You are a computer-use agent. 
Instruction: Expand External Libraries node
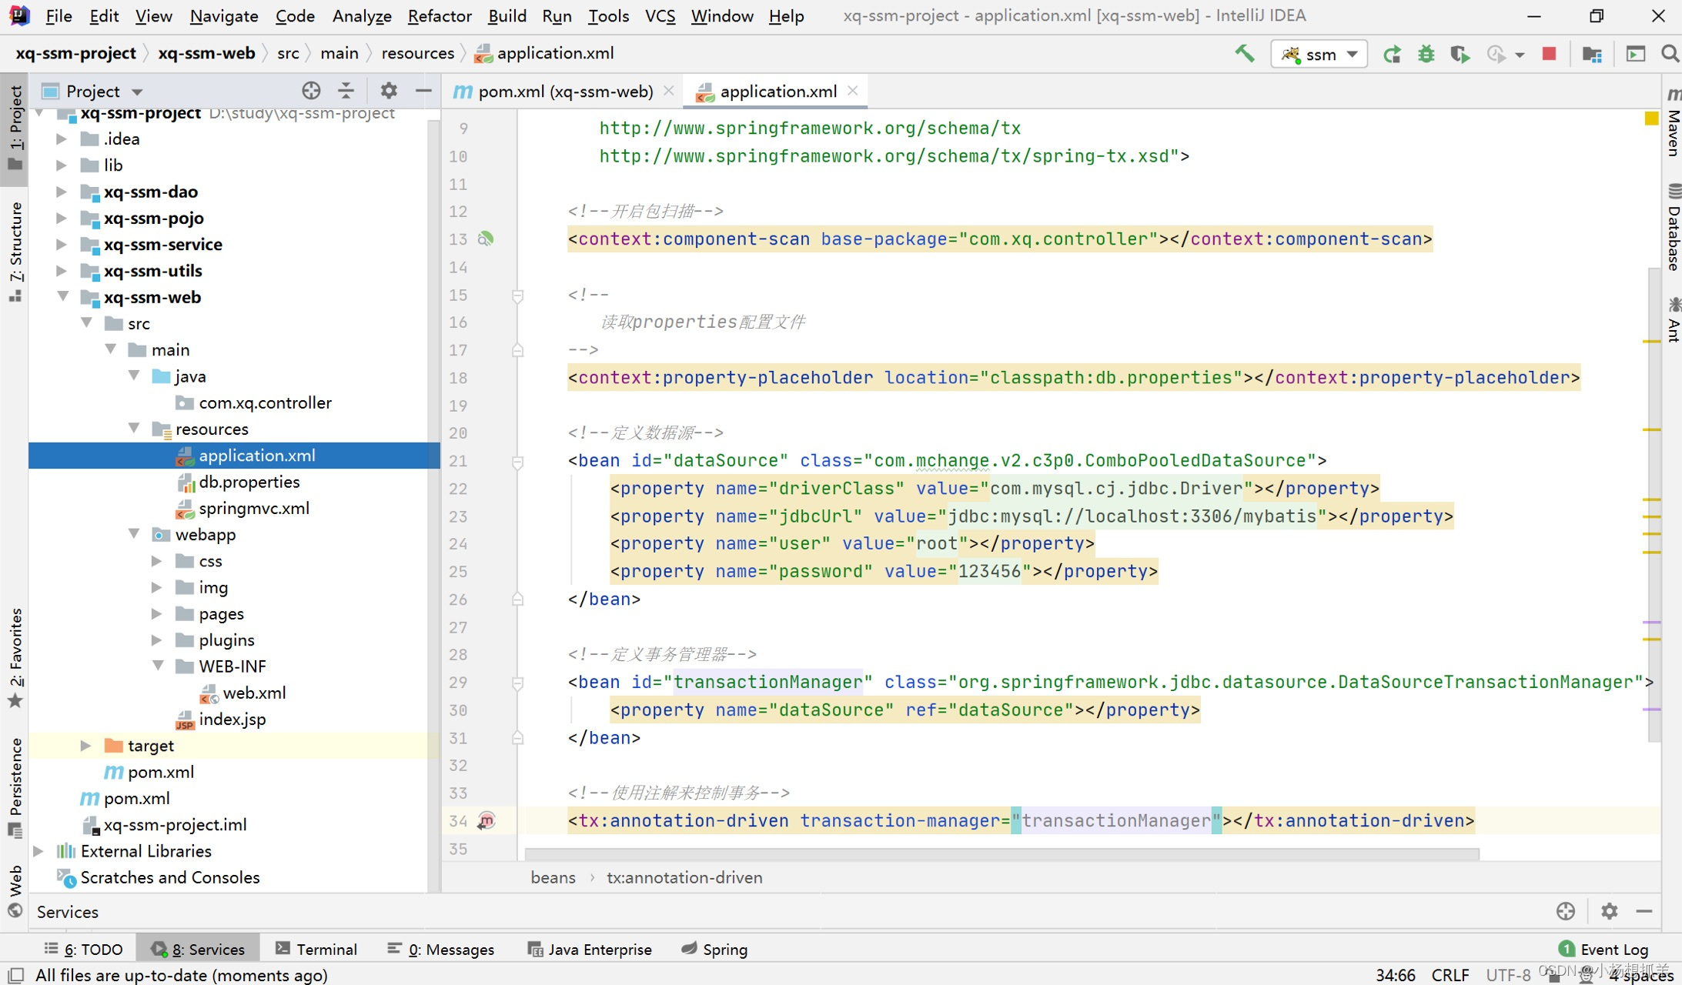coord(38,851)
